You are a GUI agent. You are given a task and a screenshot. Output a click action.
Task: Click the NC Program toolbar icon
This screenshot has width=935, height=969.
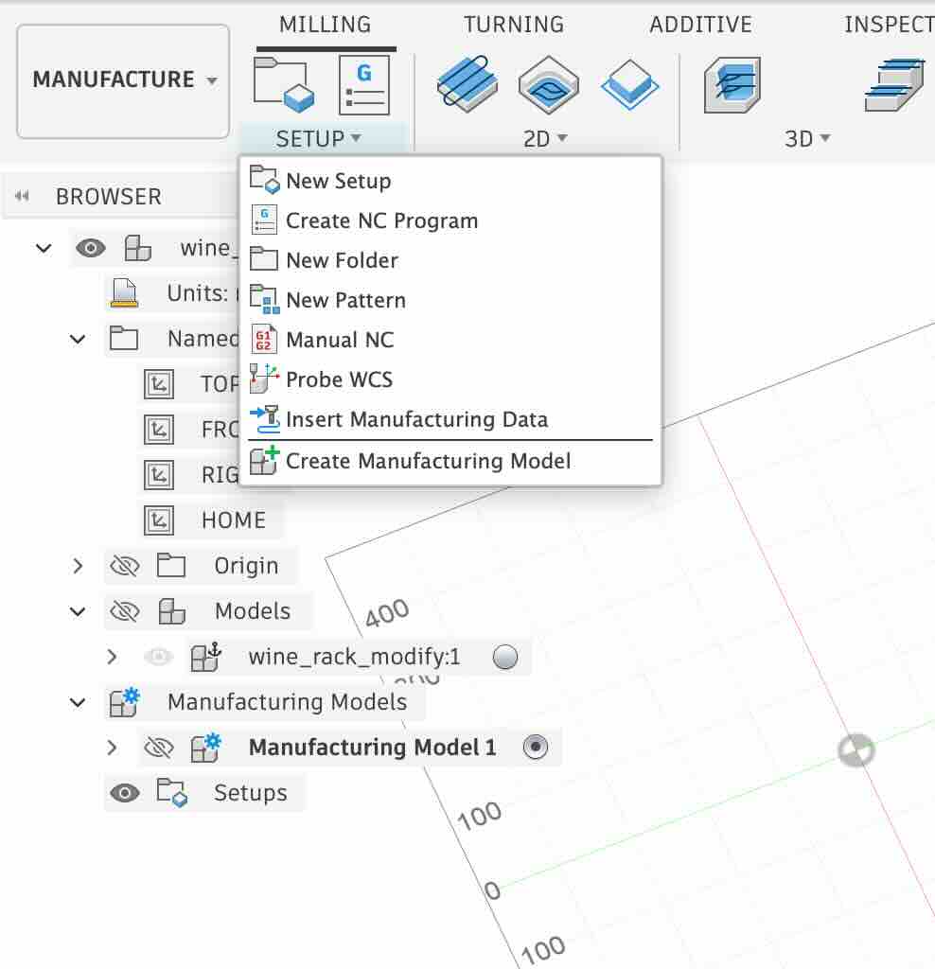tap(364, 84)
